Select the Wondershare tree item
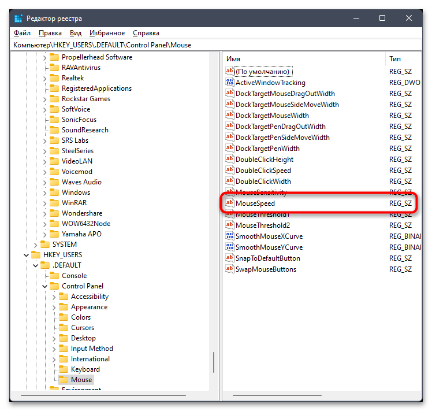 click(82, 213)
